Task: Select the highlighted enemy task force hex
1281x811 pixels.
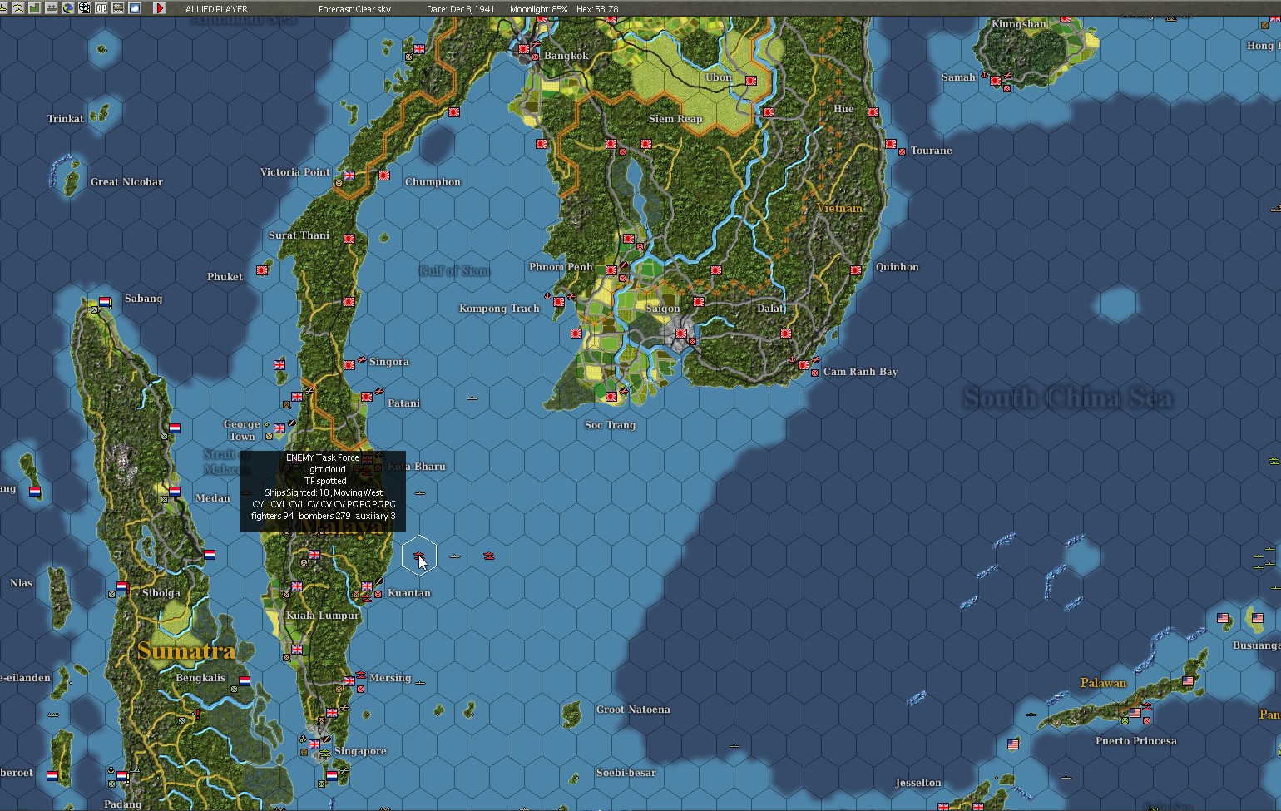Action: click(419, 555)
